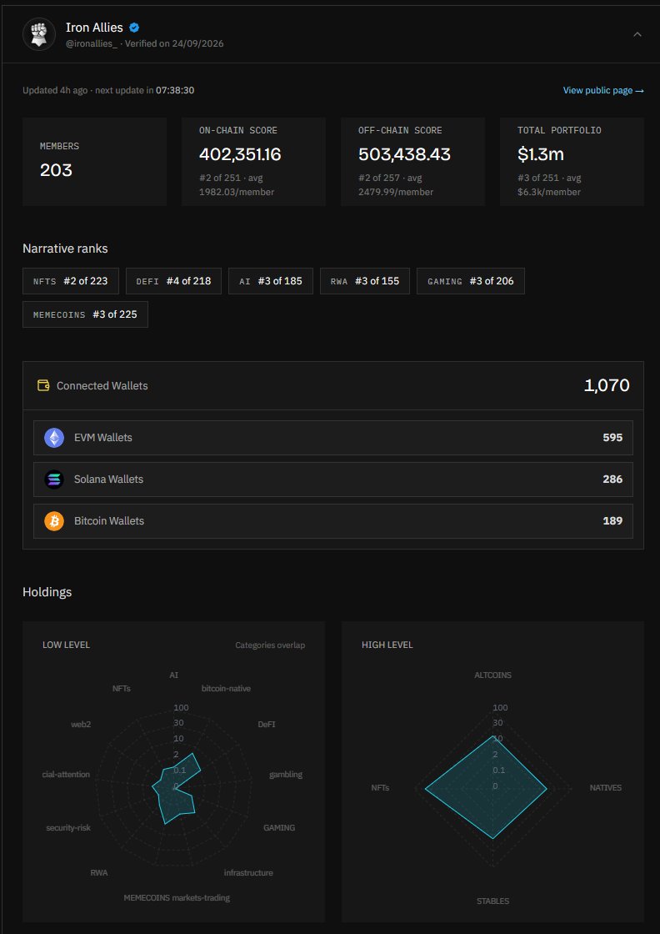This screenshot has width=660, height=934.
Task: Click the LOW LEVEL chart title
Action: (x=66, y=645)
